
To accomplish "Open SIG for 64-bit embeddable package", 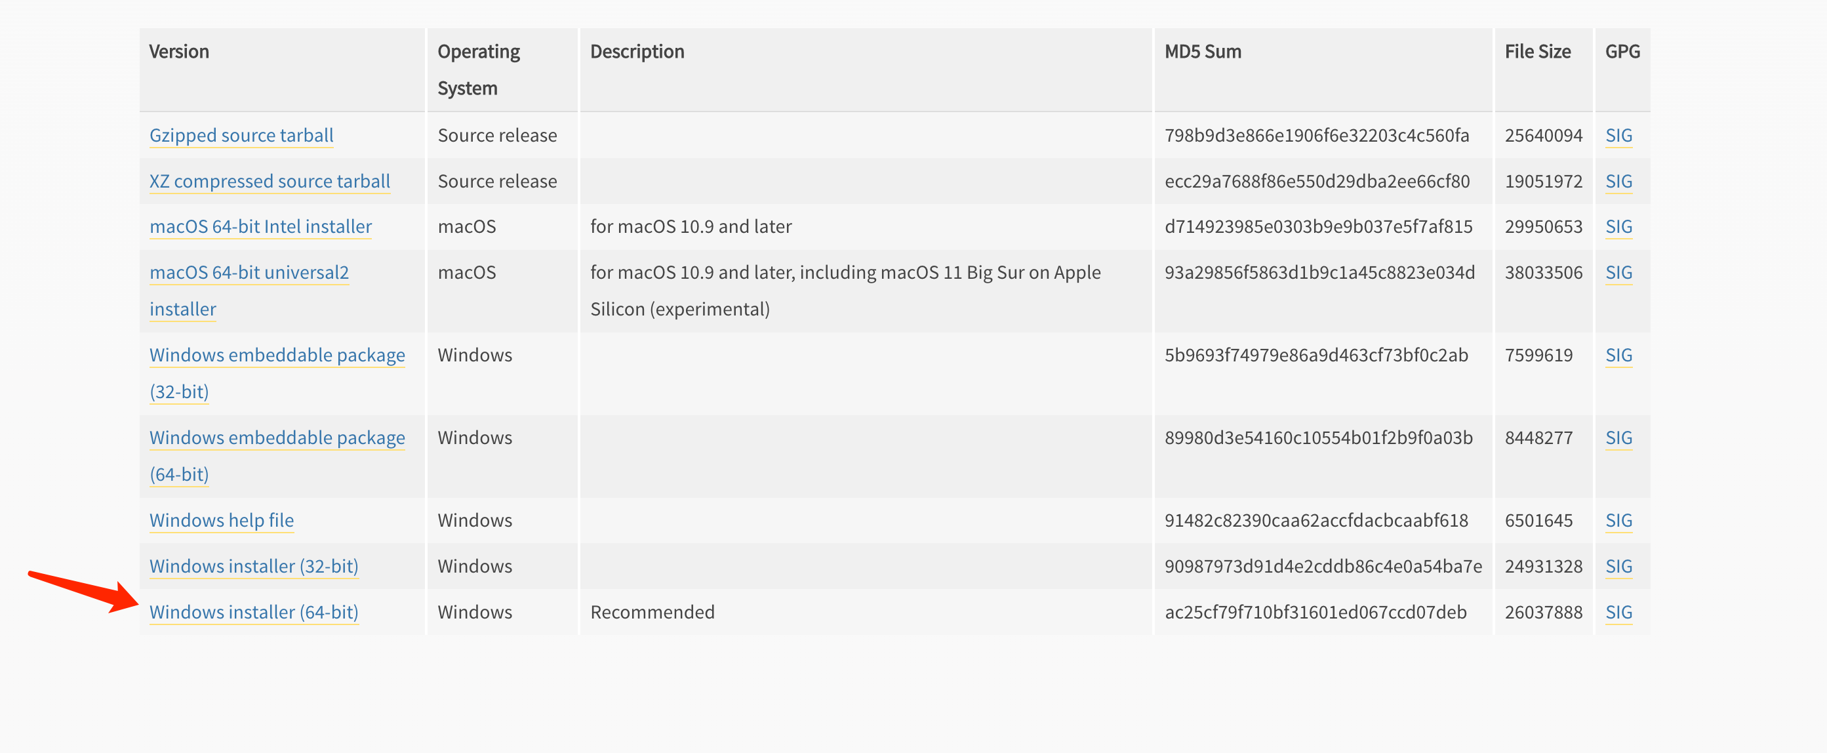I will (x=1618, y=438).
